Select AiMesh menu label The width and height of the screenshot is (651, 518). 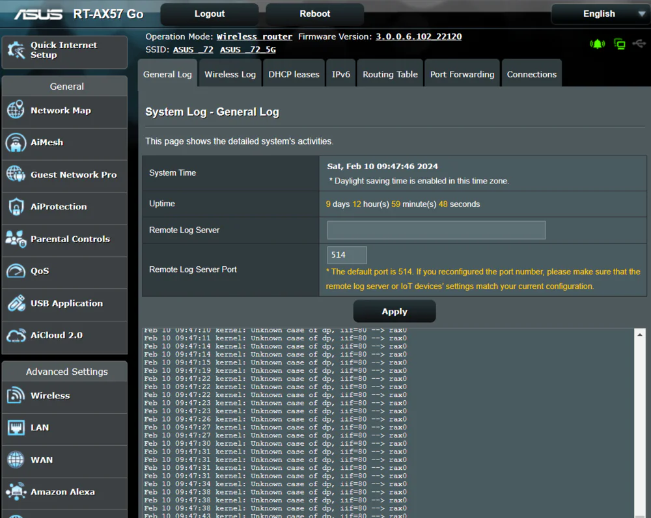point(47,143)
